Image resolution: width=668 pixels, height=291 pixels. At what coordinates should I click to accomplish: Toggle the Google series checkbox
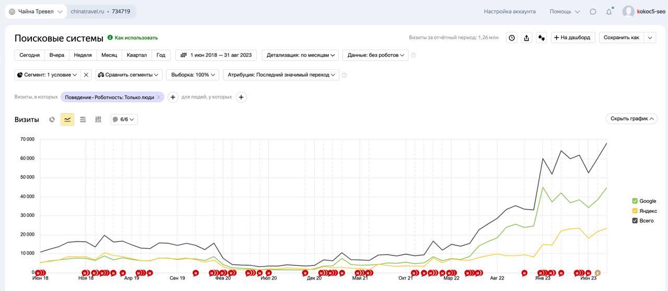click(635, 201)
